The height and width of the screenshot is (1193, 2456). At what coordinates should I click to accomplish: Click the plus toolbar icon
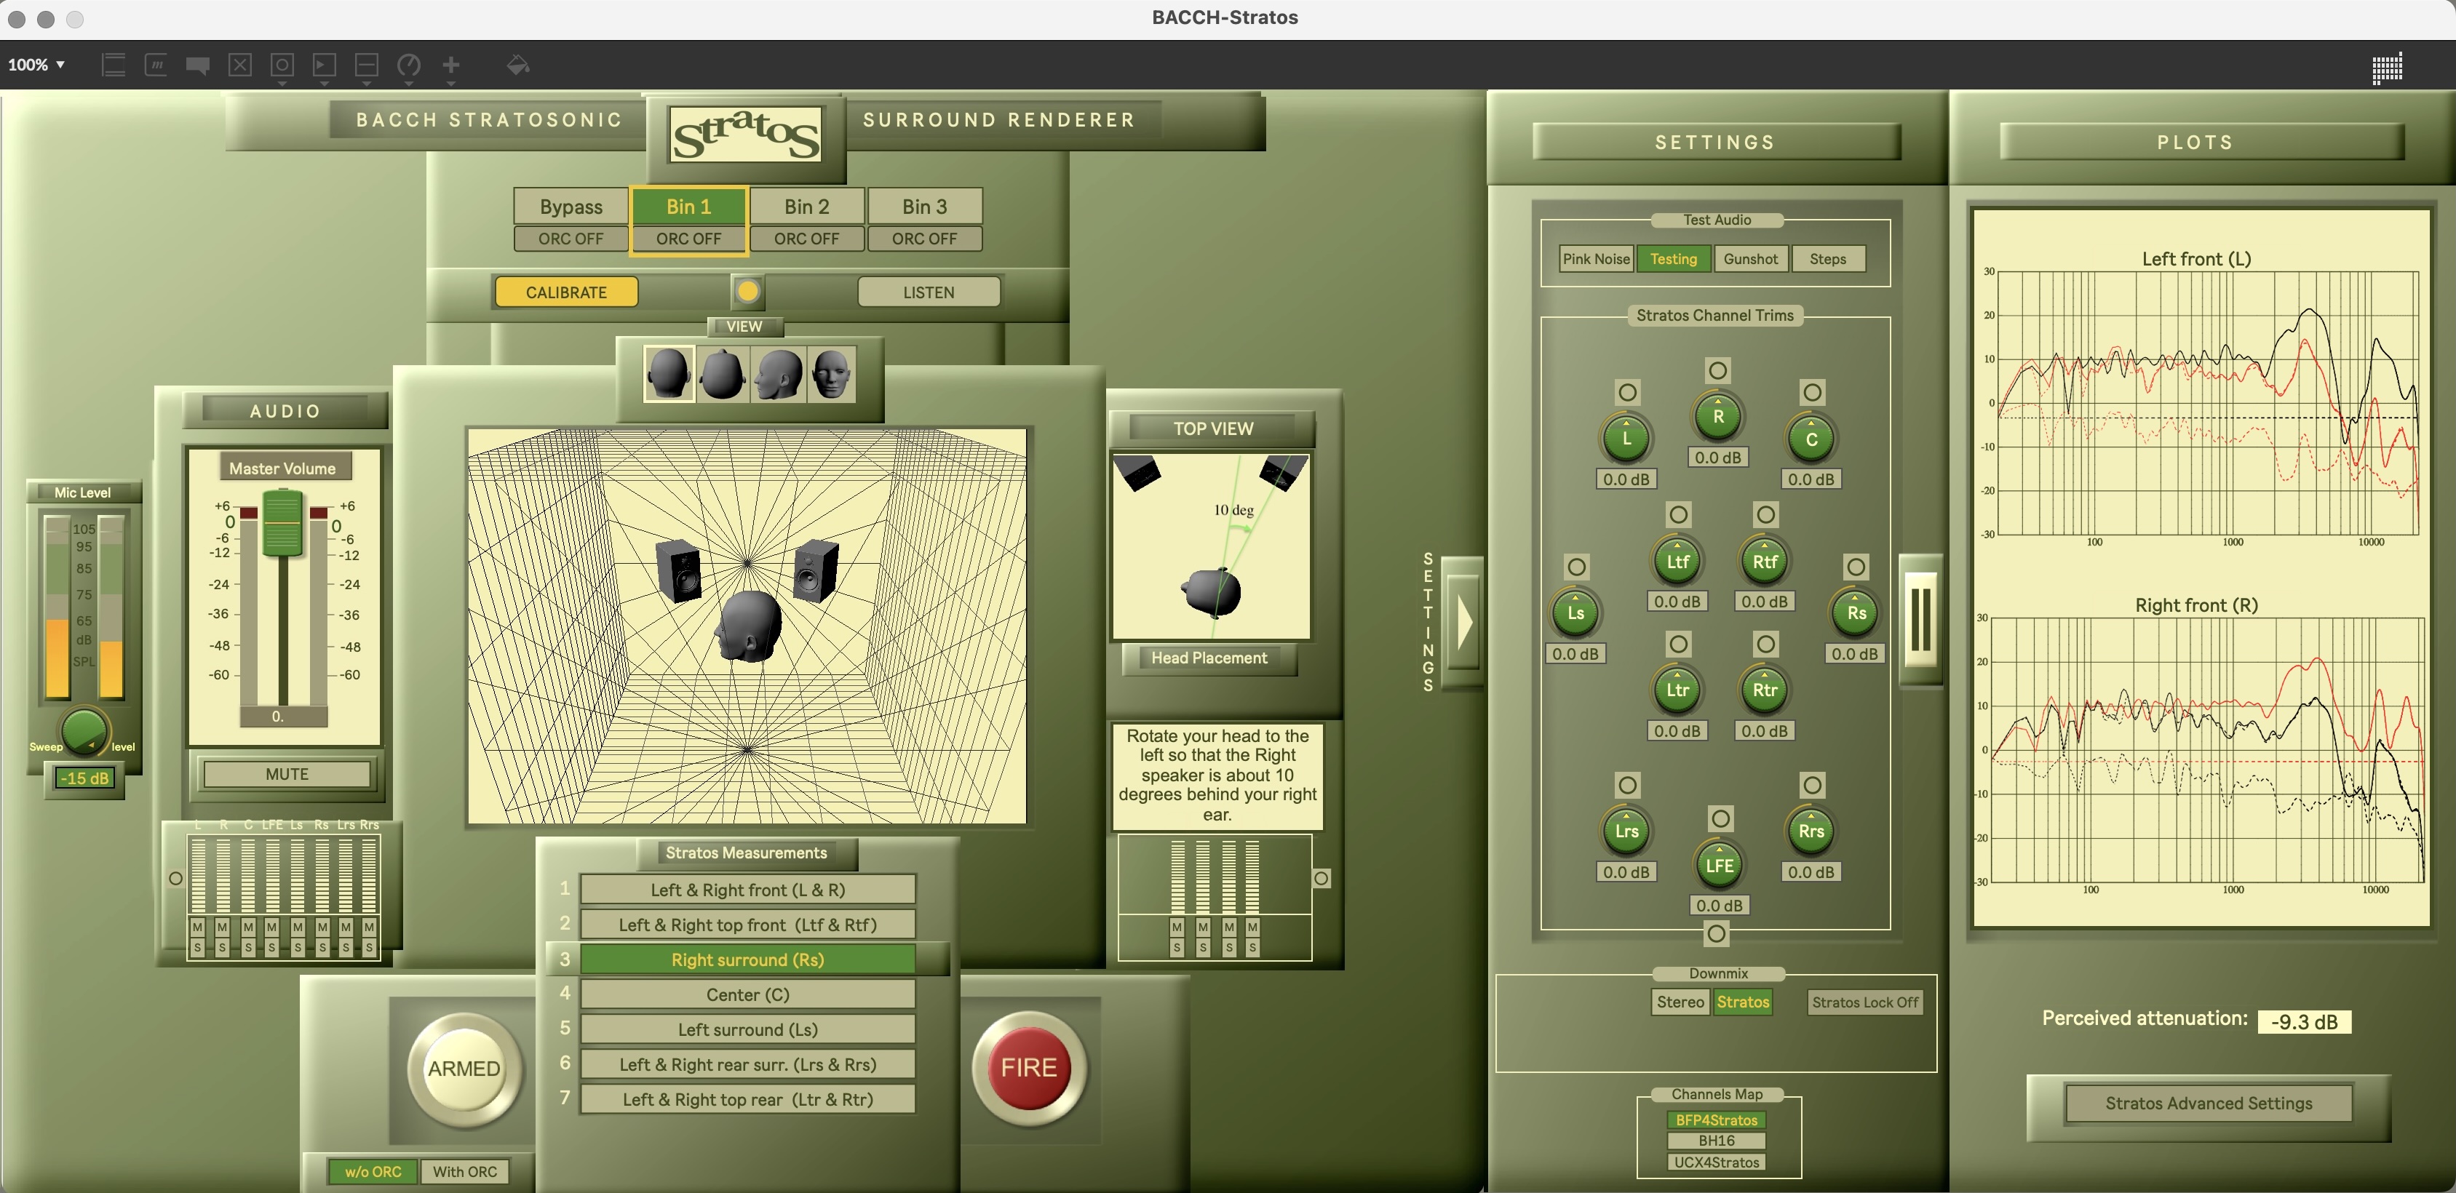pos(451,65)
